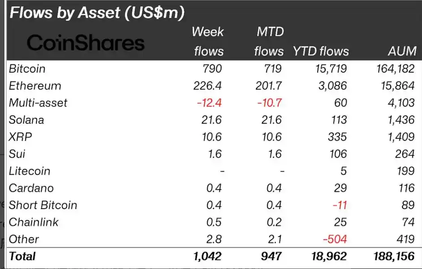Click the AUM column header
This screenshot has width=422, height=269.
point(402,51)
